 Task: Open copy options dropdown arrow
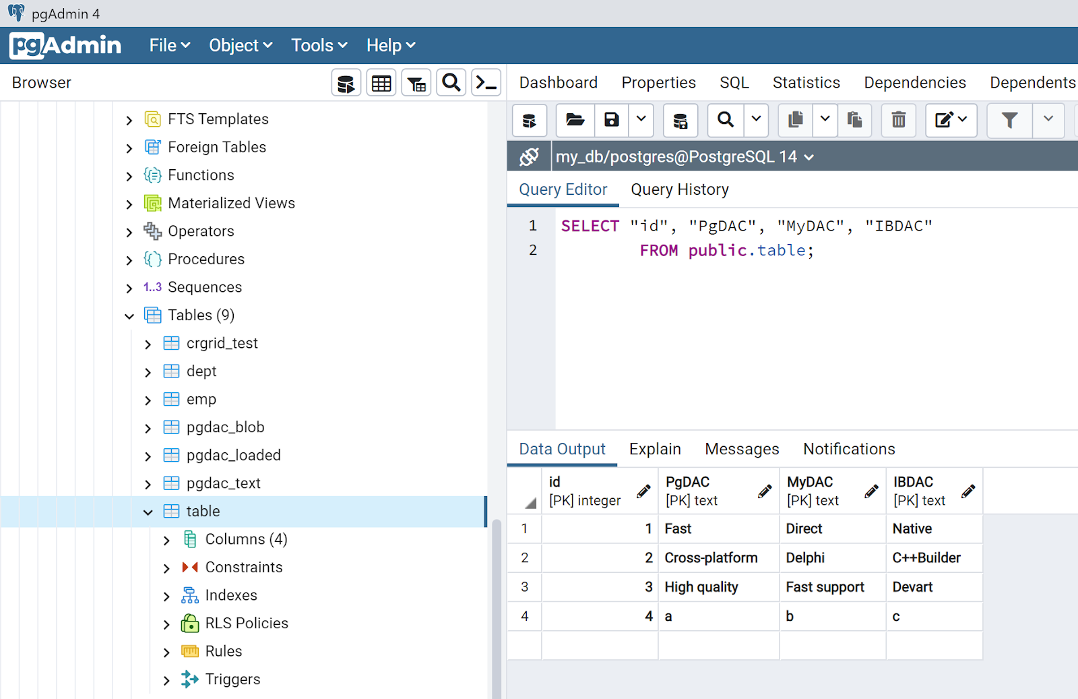coord(825,121)
